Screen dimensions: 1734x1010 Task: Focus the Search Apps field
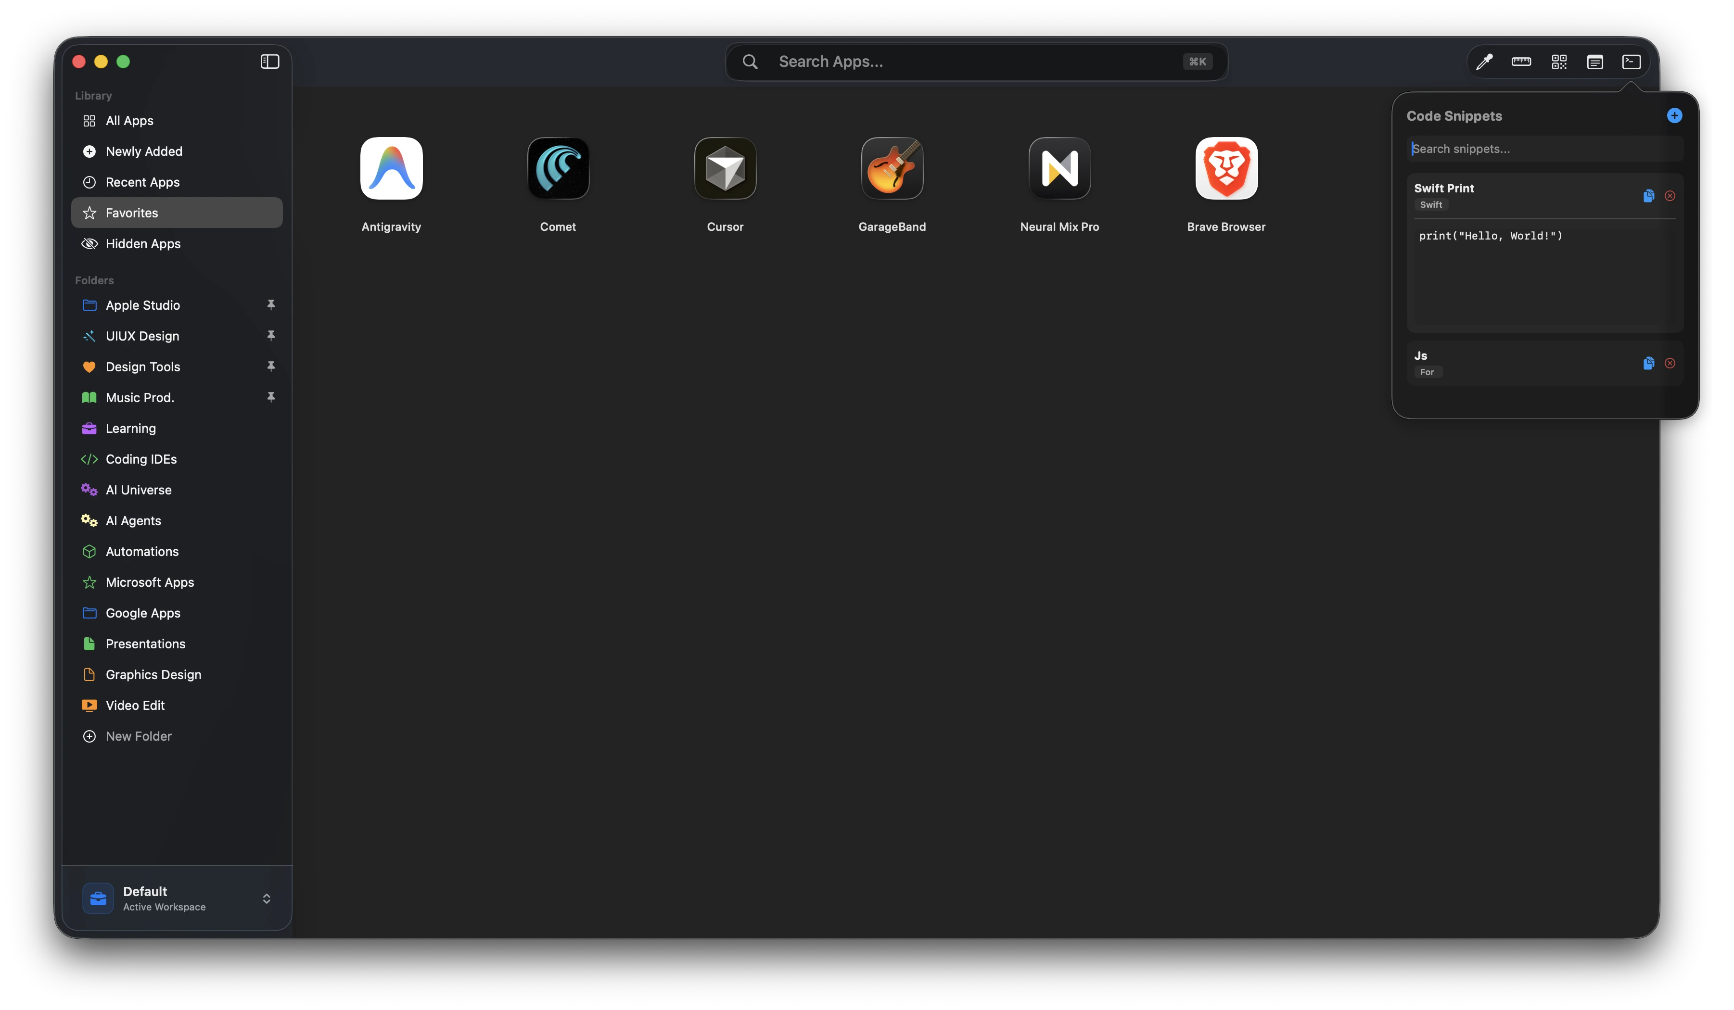click(976, 62)
